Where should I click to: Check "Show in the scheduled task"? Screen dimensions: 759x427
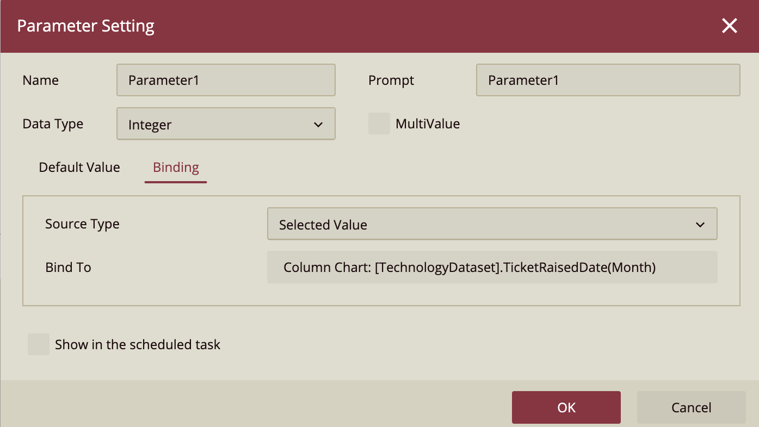38,344
